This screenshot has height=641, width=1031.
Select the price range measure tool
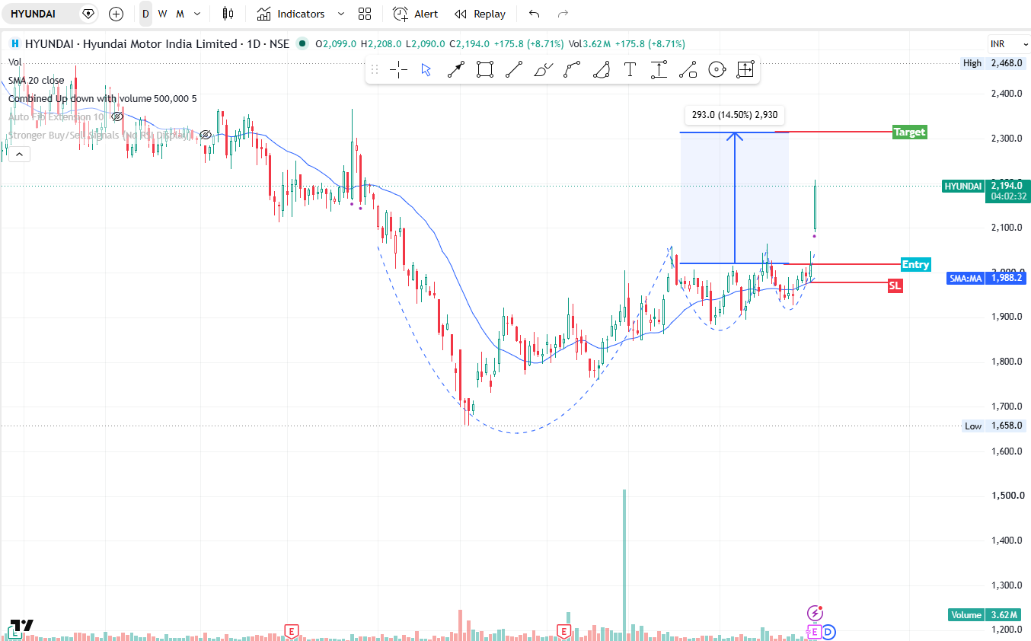pos(659,70)
